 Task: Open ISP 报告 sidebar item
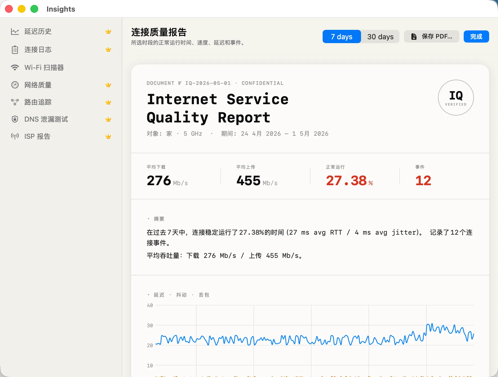pyautogui.click(x=61, y=136)
